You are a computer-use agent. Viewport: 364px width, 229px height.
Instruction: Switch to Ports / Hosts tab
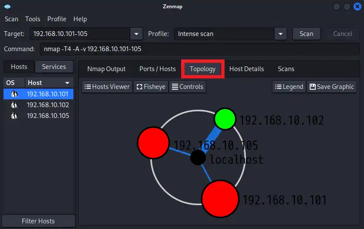157,69
